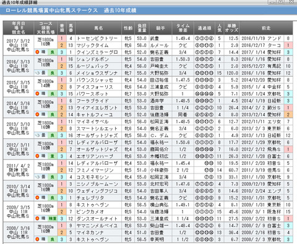297x244 pixels.
Task: Select horse name アイスフォーリス
Action: point(95,87)
